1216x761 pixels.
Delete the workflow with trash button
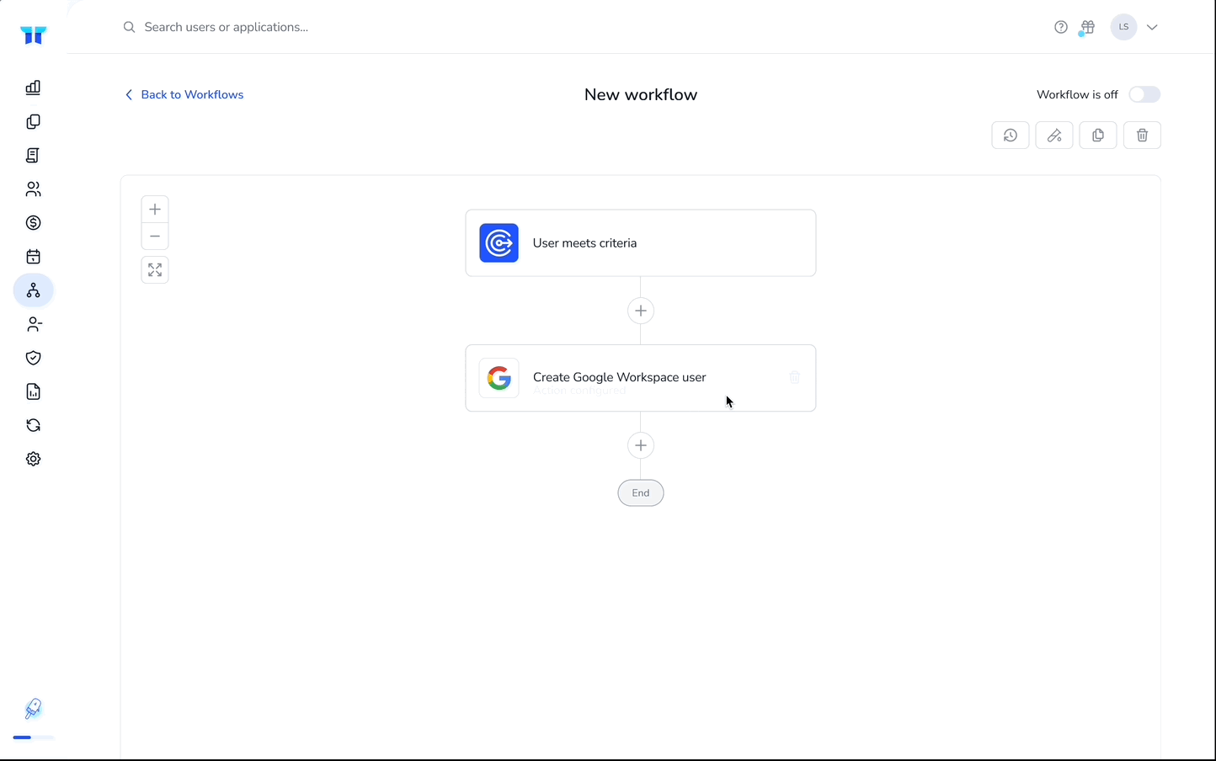(1142, 136)
